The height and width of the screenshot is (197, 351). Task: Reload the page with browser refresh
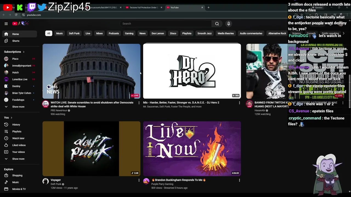16,15
